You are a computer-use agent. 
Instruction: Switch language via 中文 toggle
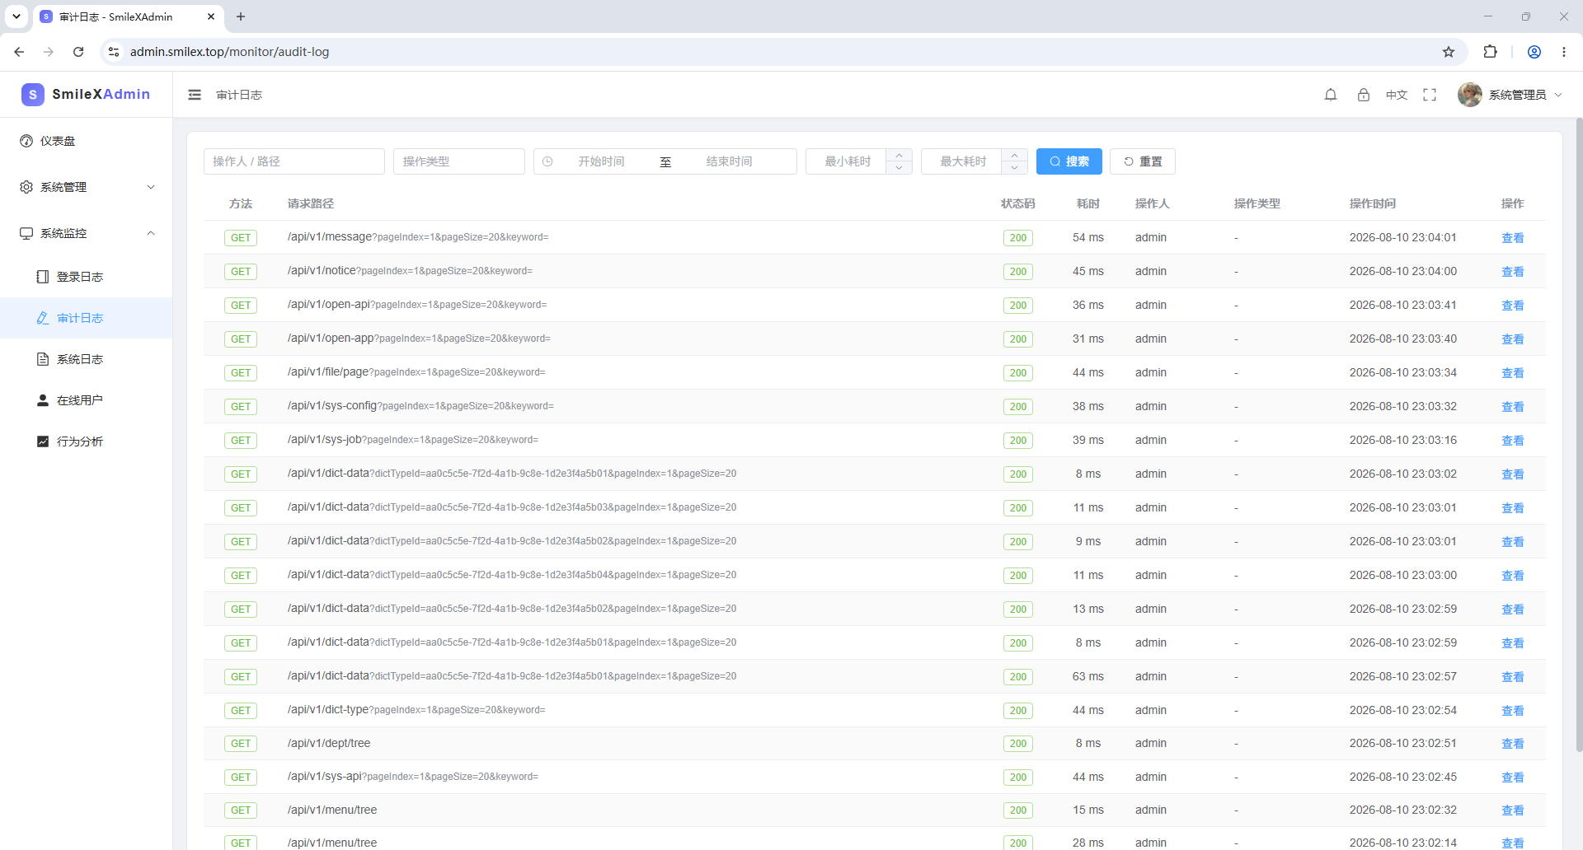click(1396, 95)
